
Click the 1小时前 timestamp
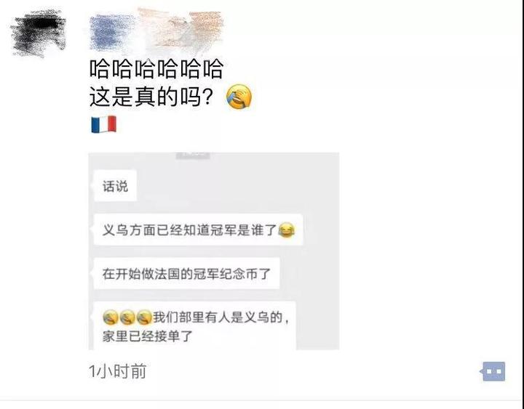pyautogui.click(x=118, y=371)
